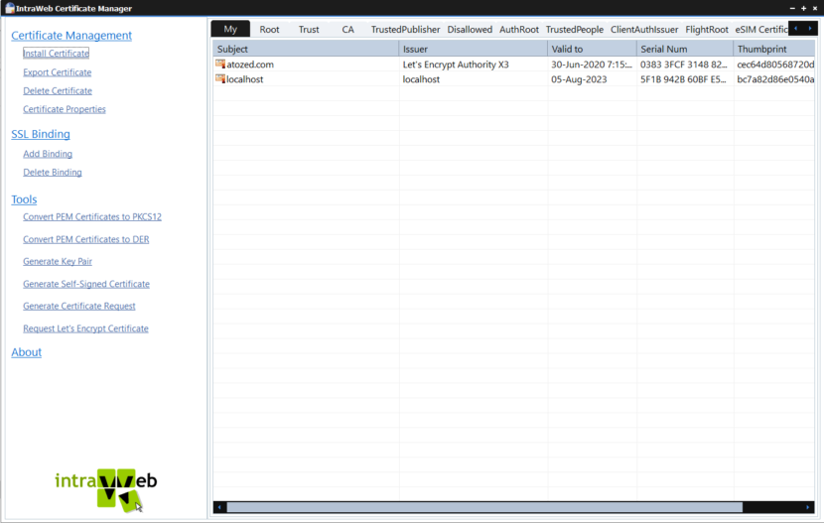This screenshot has width=824, height=523.
Task: Open the TrustedPublisher tab
Action: 405,30
